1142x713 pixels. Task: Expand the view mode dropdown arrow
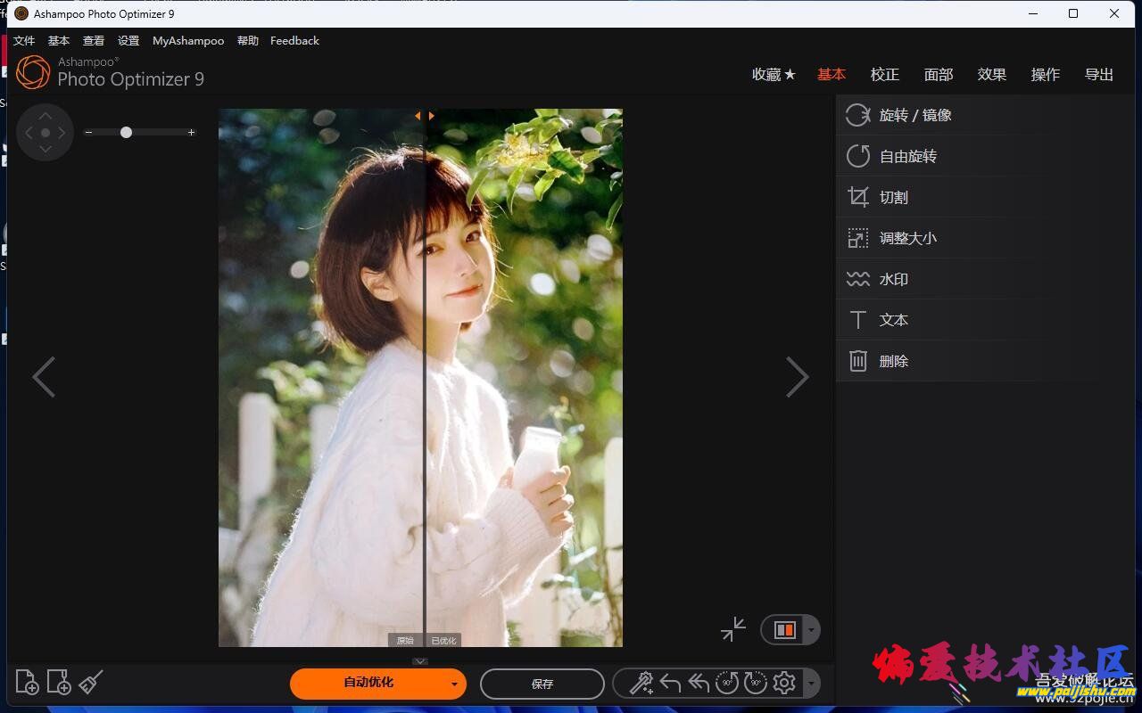[810, 630]
